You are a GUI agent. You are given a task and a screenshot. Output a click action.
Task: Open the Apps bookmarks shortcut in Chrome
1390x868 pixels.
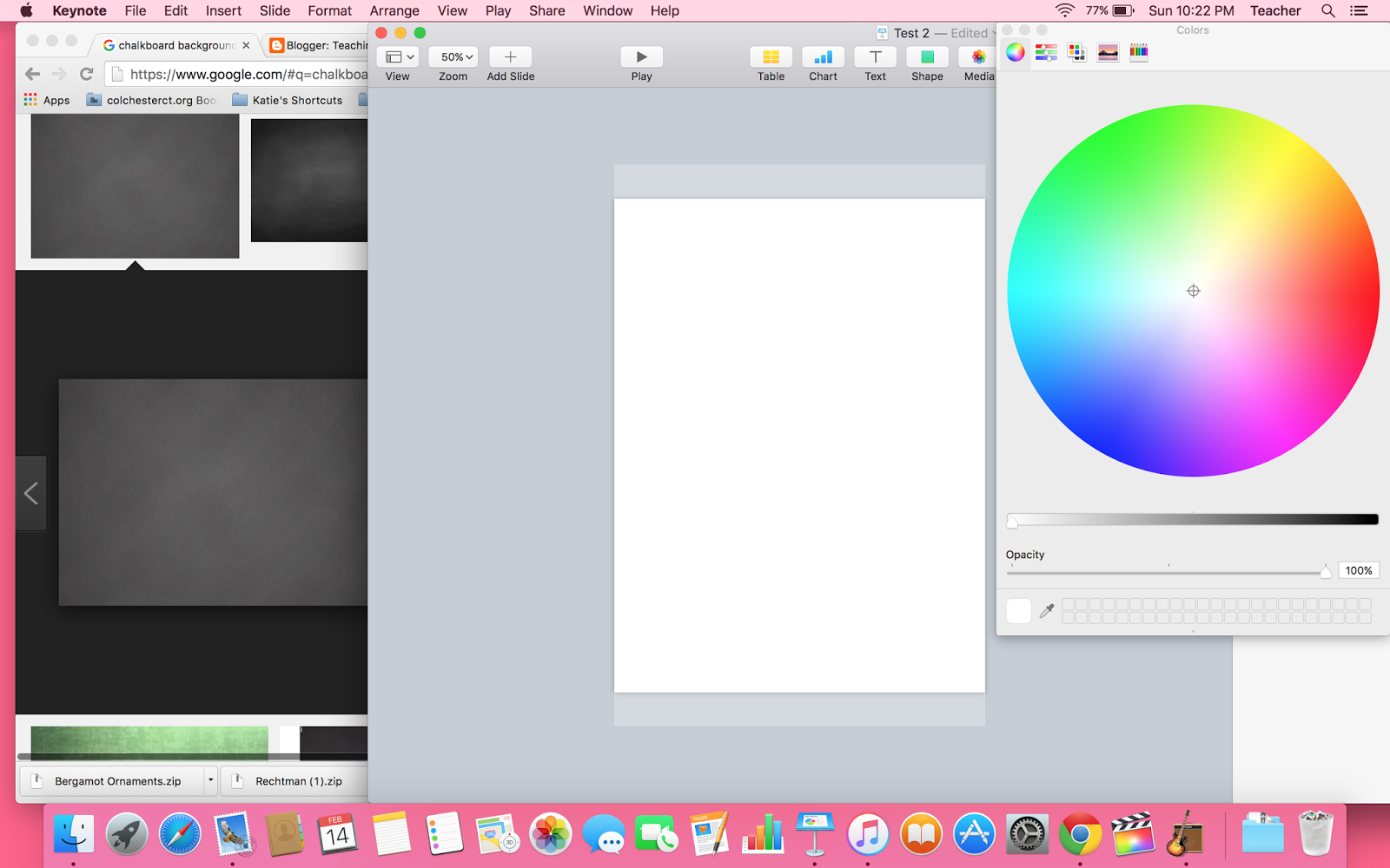pyautogui.click(x=47, y=100)
